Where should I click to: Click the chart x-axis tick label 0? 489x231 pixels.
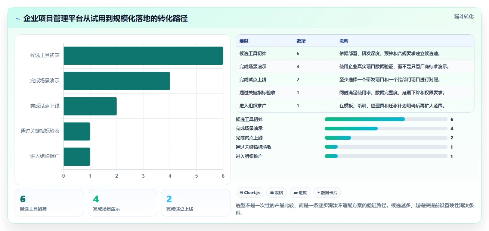click(x=64, y=175)
